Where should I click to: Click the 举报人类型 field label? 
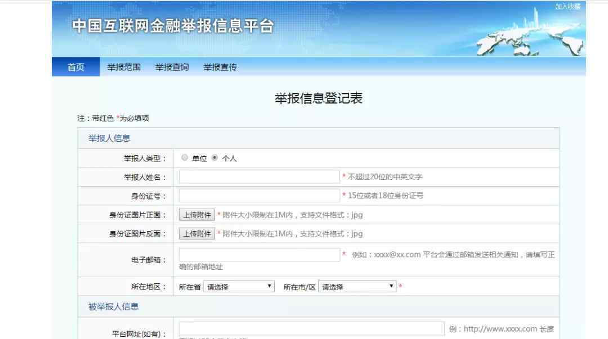(145, 158)
